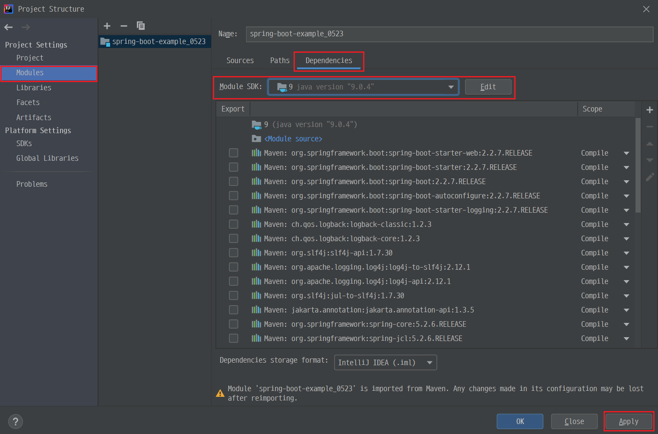
Task: Copy the selected module icon
Action: click(141, 26)
